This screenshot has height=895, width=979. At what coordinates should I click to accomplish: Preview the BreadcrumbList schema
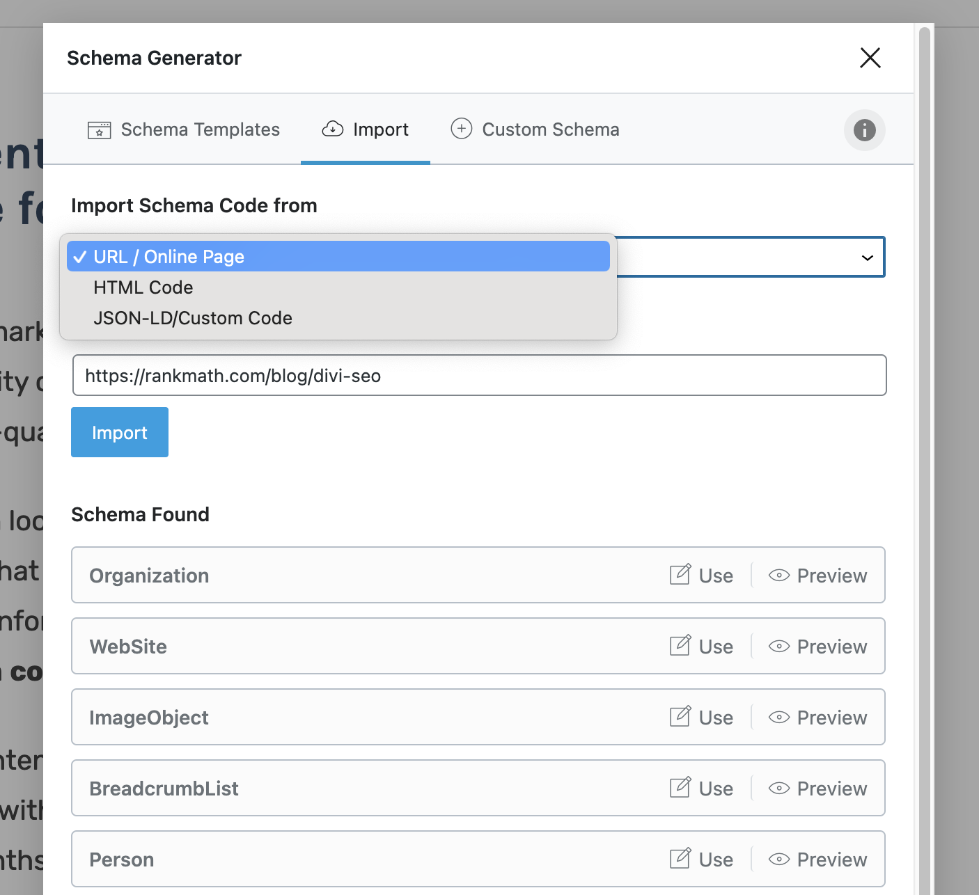click(x=818, y=789)
